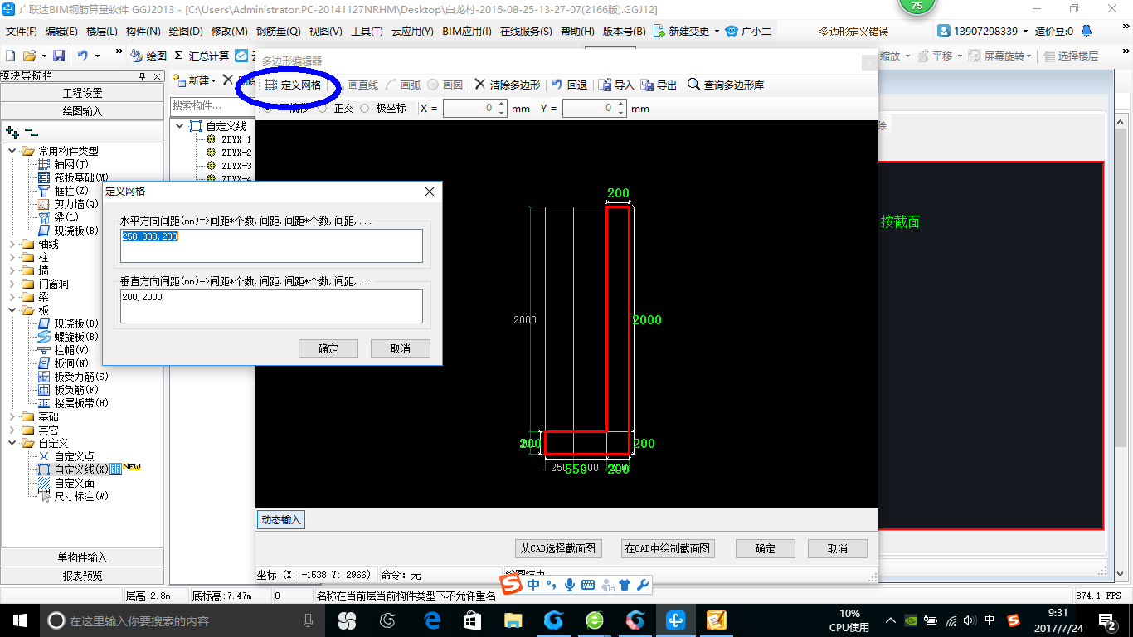
Task: Increase X coordinate with spinner up arrow
Action: [502, 105]
